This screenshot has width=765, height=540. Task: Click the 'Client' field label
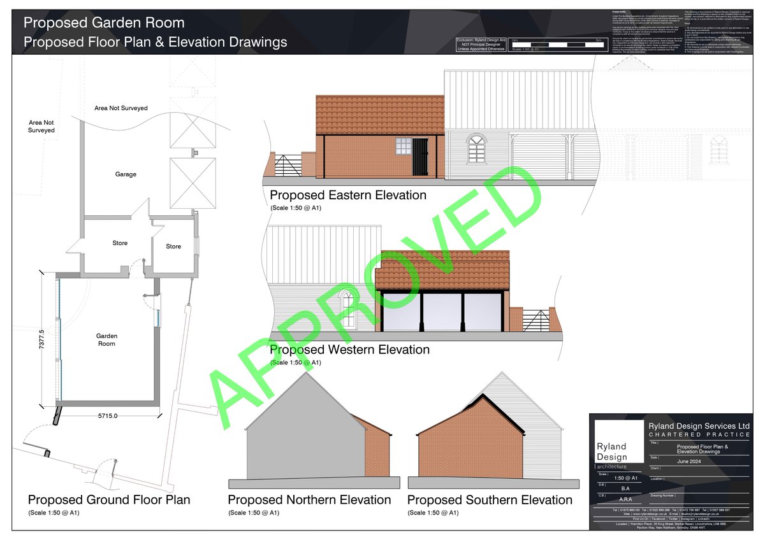point(655,468)
